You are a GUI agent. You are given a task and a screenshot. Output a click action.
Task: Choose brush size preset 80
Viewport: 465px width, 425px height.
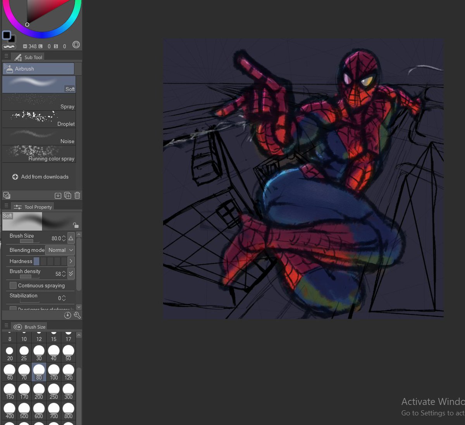39,372
